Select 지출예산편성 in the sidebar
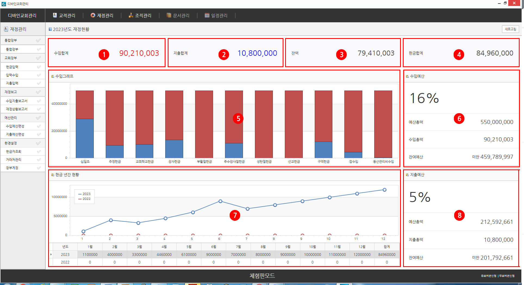 15,134
